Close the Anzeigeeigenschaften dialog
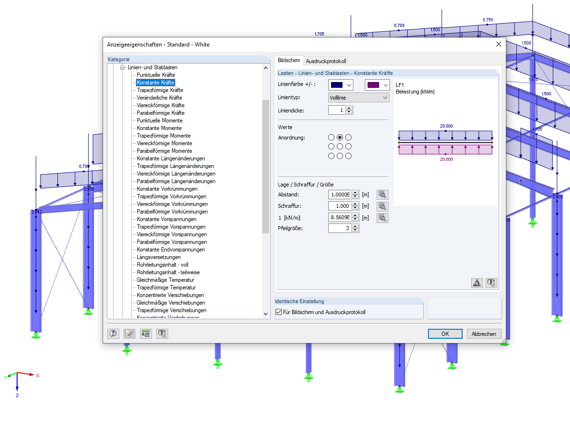This screenshot has width=570, height=427. (x=499, y=44)
